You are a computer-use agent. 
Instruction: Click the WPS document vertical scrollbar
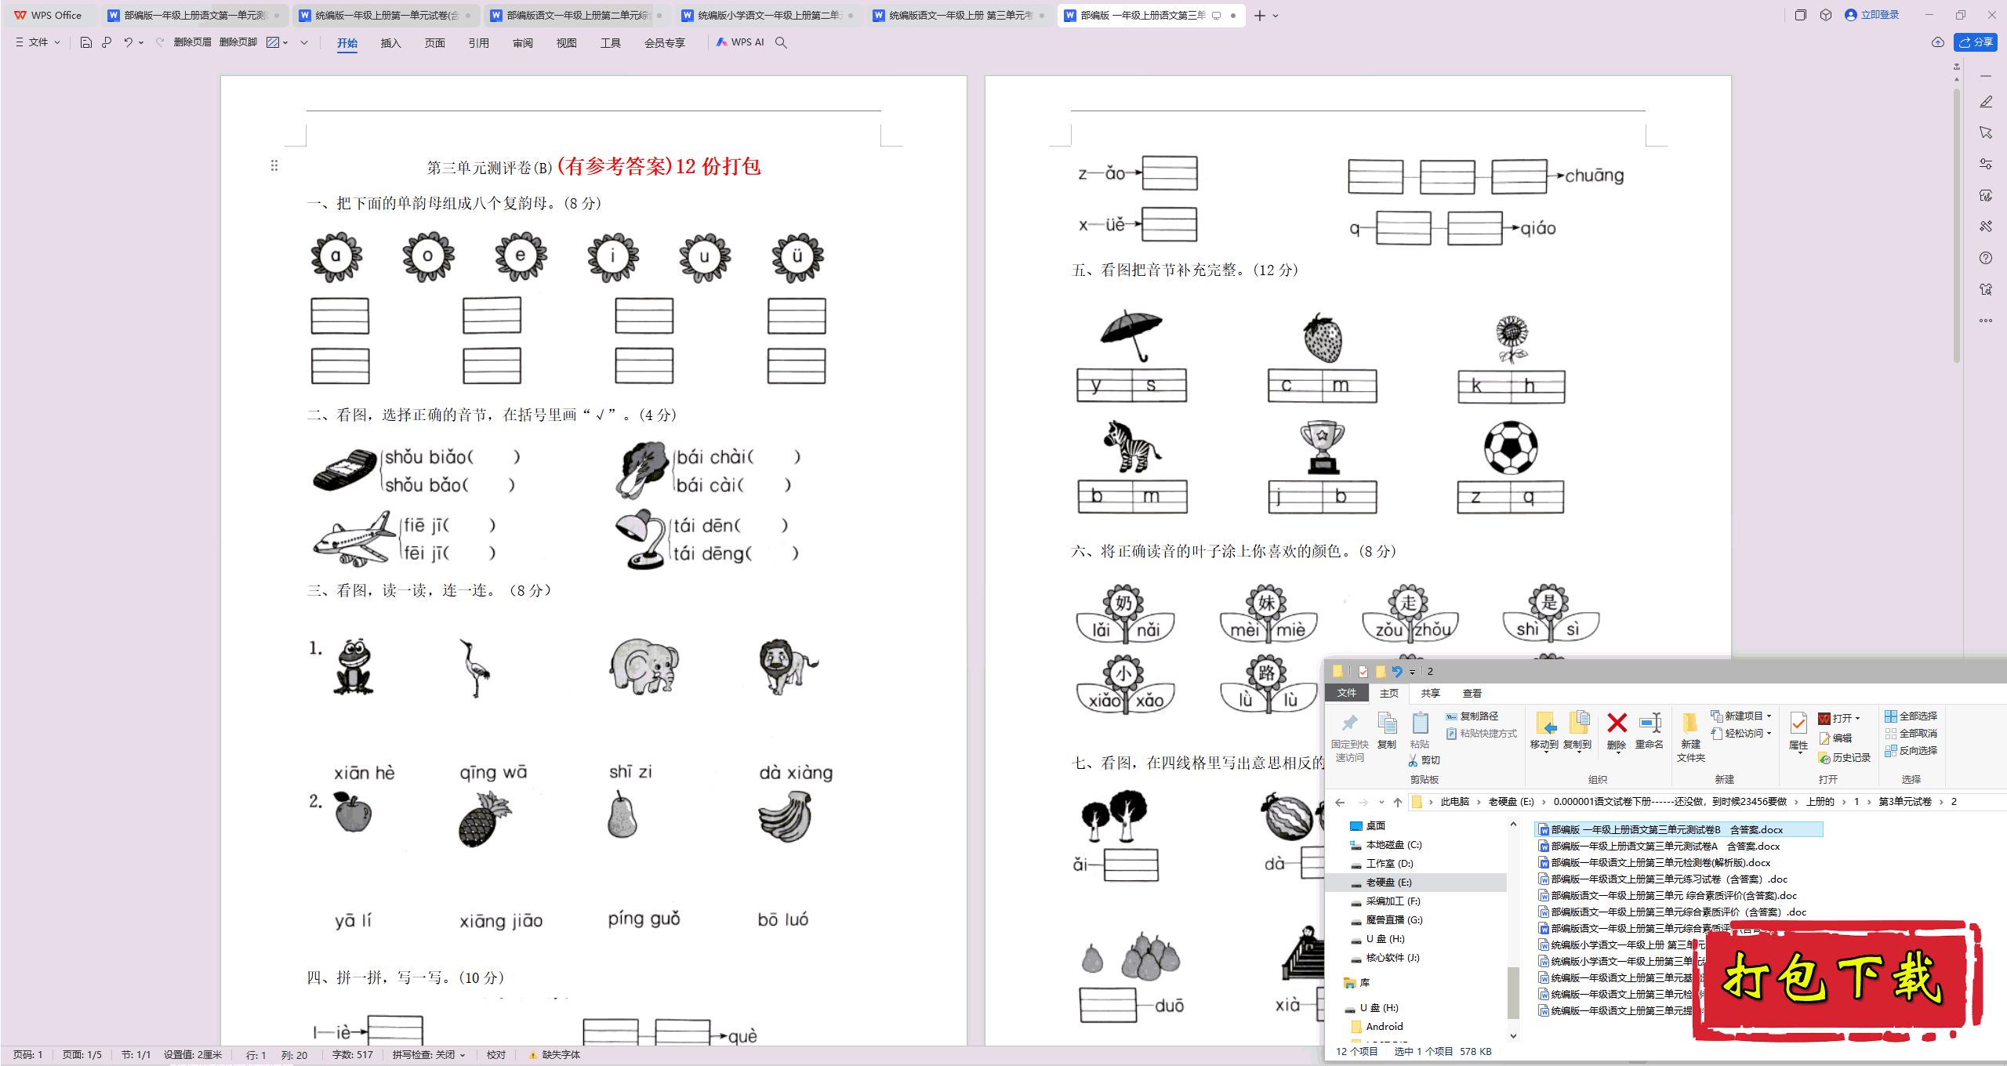(x=1957, y=226)
